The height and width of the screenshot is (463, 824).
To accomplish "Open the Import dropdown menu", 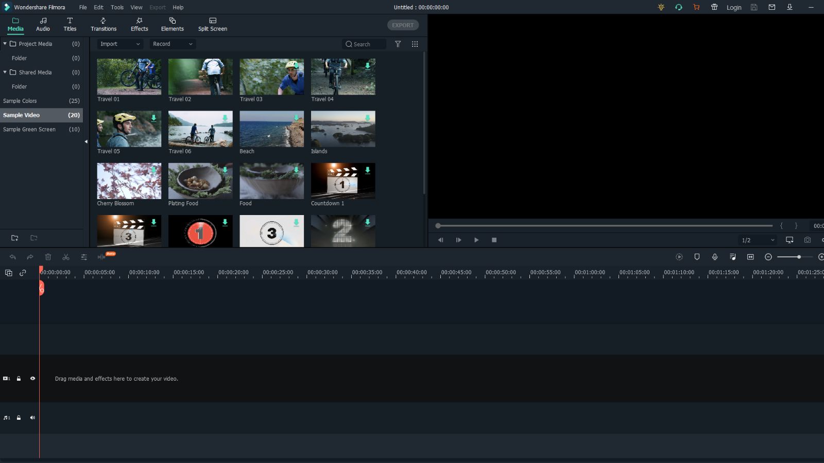I will click(x=119, y=44).
